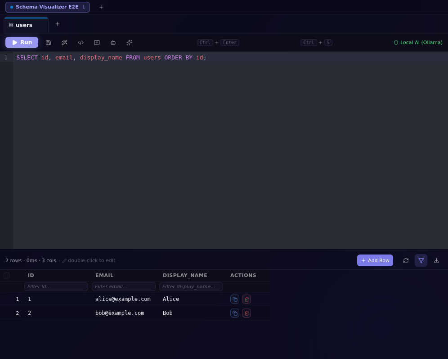Click Add Row button
The width and height of the screenshot is (448, 359).
coord(375,261)
